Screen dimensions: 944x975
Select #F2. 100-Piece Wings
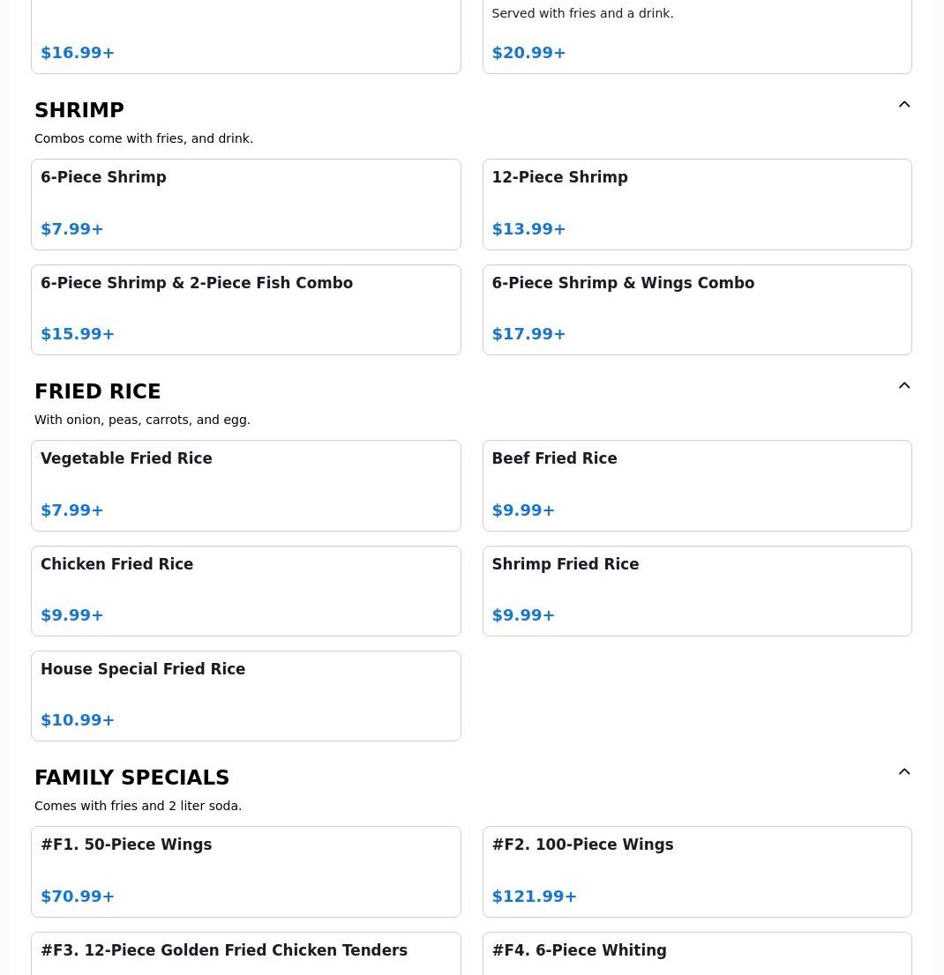tap(697, 872)
